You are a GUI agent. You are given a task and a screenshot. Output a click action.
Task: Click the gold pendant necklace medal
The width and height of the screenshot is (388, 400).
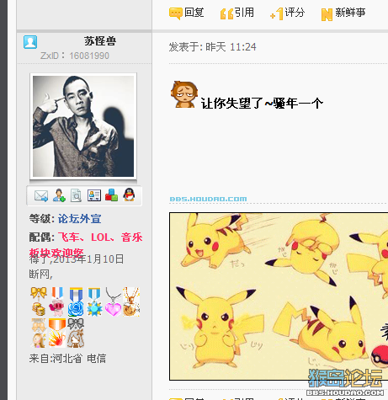click(x=131, y=301)
